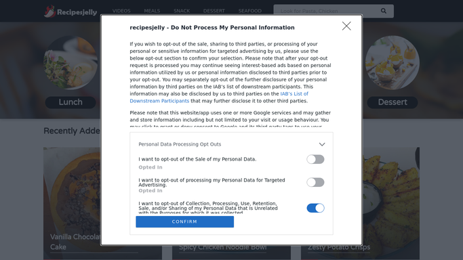Open IAB's List of Downstream Participants link
463x260 pixels.
coord(219,97)
